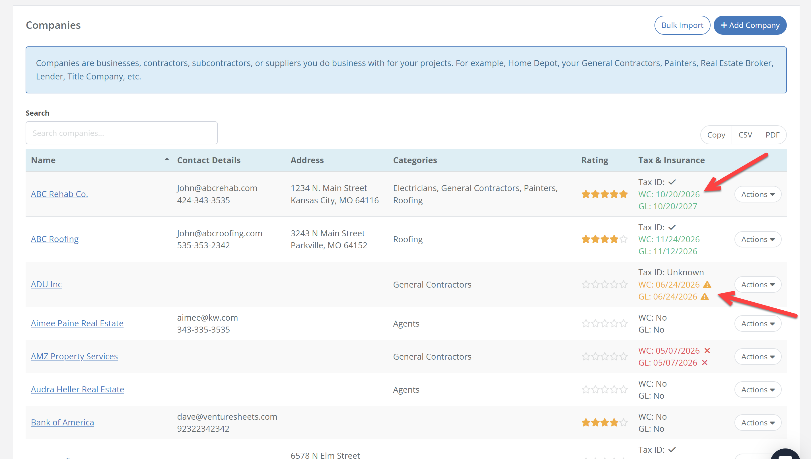
Task: Click email aimee@kw.com
Action: tap(207, 317)
